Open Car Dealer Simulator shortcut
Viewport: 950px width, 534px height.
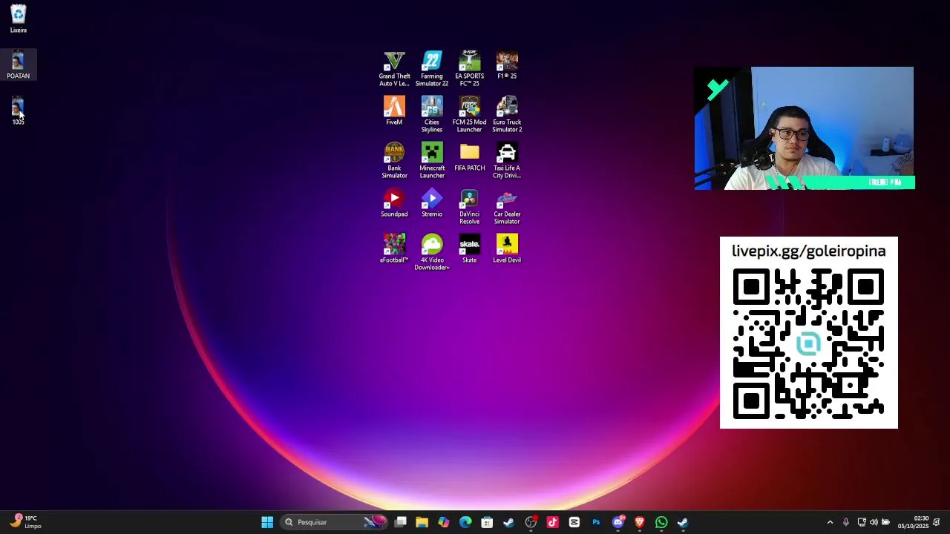(507, 207)
